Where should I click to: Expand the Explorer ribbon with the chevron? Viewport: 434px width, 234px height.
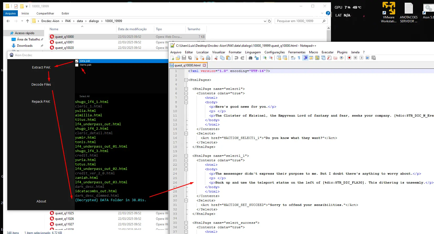click(x=322, y=13)
